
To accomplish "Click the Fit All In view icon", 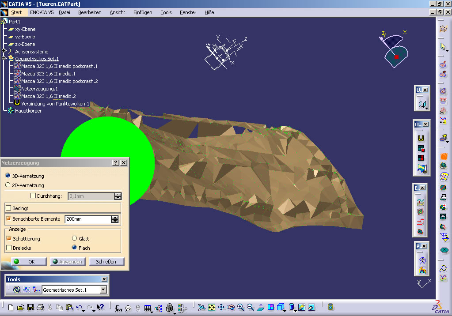I will pyautogui.click(x=211, y=307).
